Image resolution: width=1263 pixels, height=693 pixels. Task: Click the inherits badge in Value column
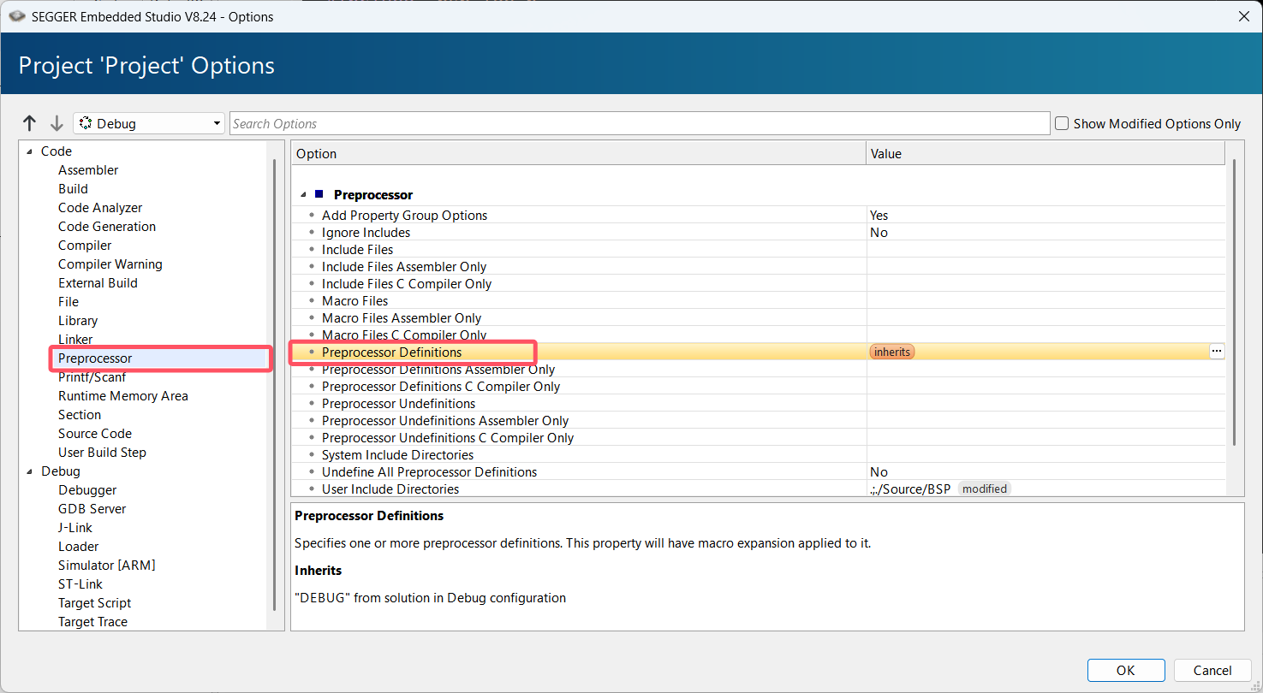point(892,352)
